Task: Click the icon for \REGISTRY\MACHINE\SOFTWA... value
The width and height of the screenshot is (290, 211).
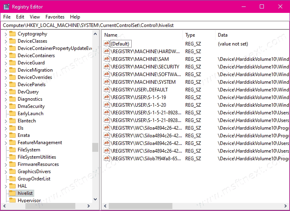Action: tap(106, 74)
